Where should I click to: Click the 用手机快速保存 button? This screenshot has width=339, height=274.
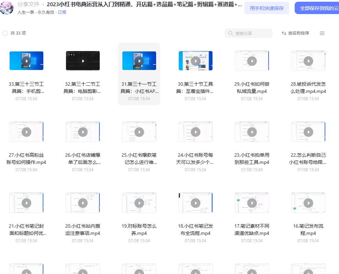[x=266, y=8]
